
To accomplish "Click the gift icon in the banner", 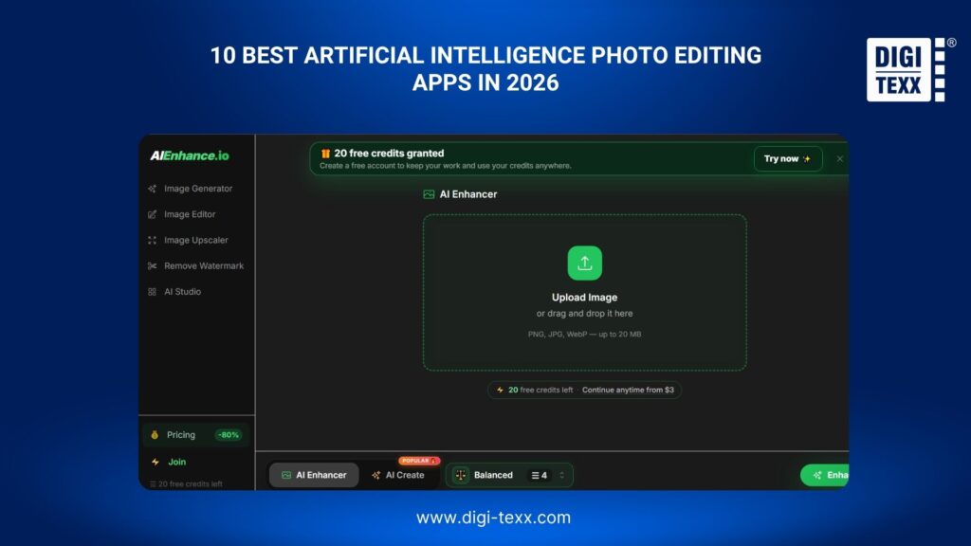I will click(x=325, y=153).
